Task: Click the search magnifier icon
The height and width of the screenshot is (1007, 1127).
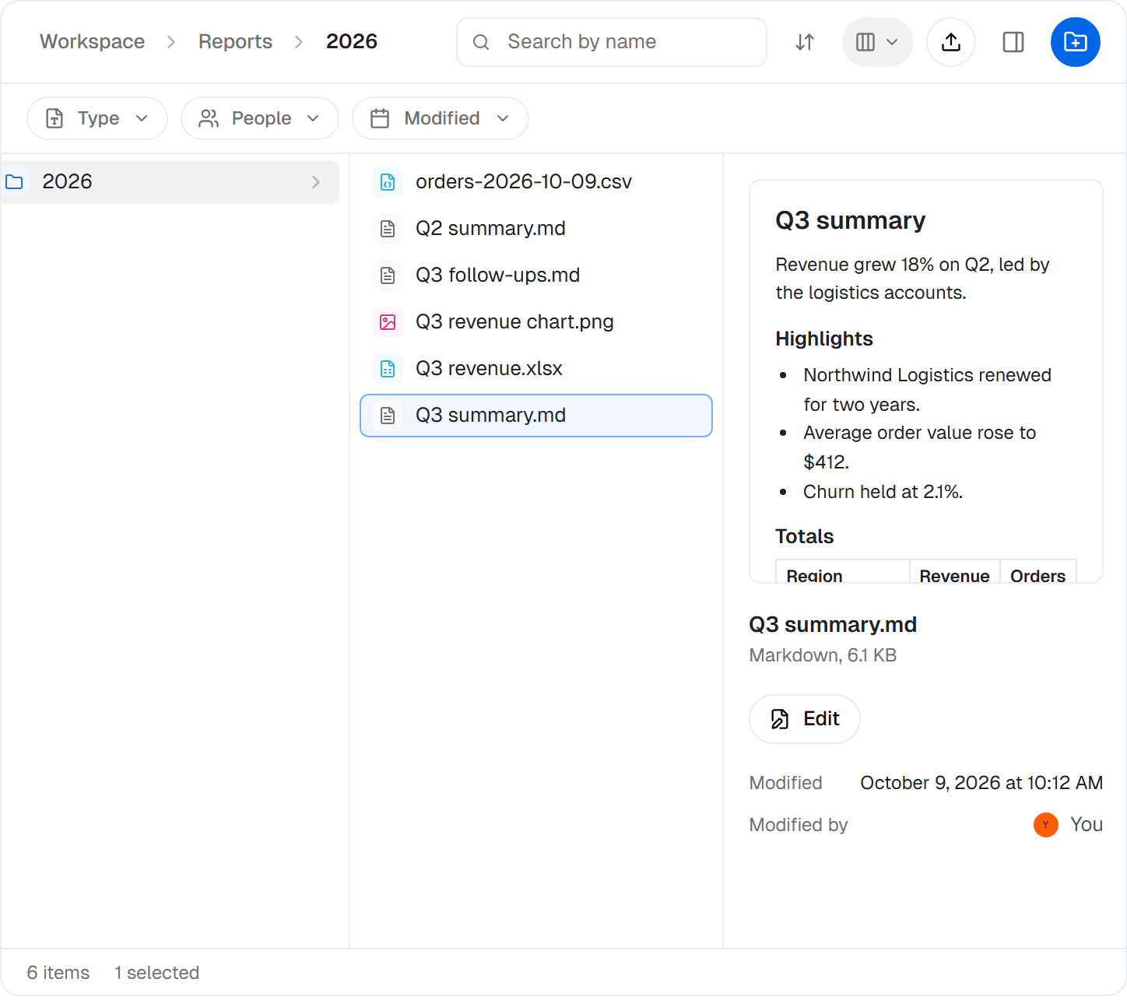Action: coord(481,42)
